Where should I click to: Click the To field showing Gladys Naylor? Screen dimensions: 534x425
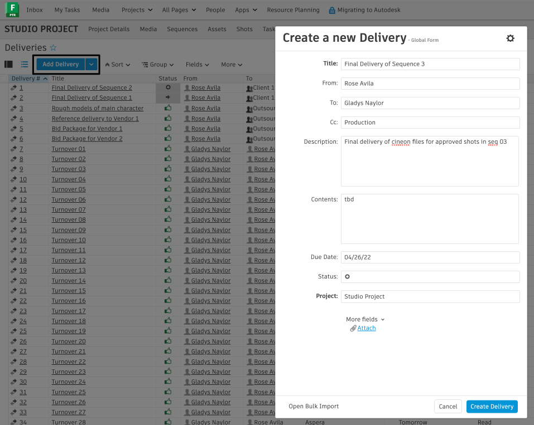[430, 103]
